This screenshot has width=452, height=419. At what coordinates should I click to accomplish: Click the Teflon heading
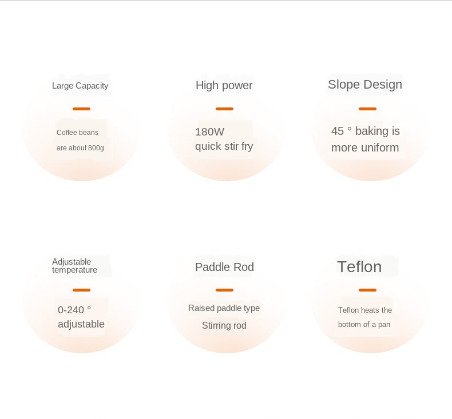[x=359, y=267]
